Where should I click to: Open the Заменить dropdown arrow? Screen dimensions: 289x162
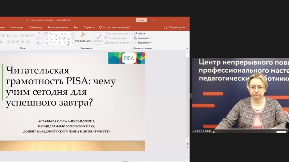click(x=151, y=38)
